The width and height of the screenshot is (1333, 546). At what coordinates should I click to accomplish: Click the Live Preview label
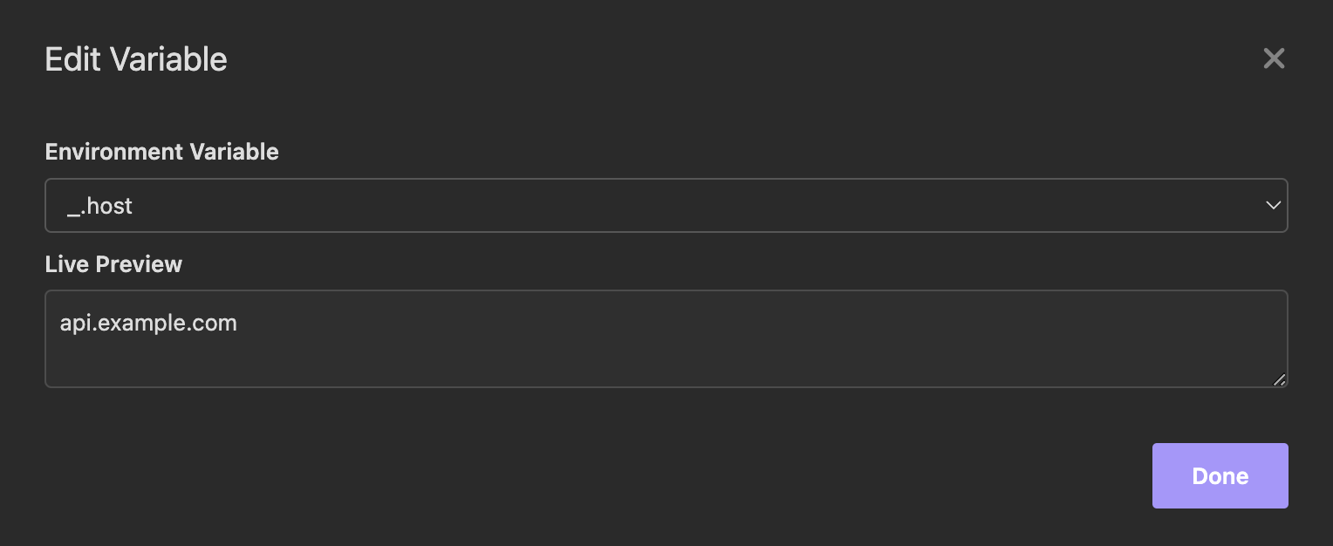tap(113, 264)
